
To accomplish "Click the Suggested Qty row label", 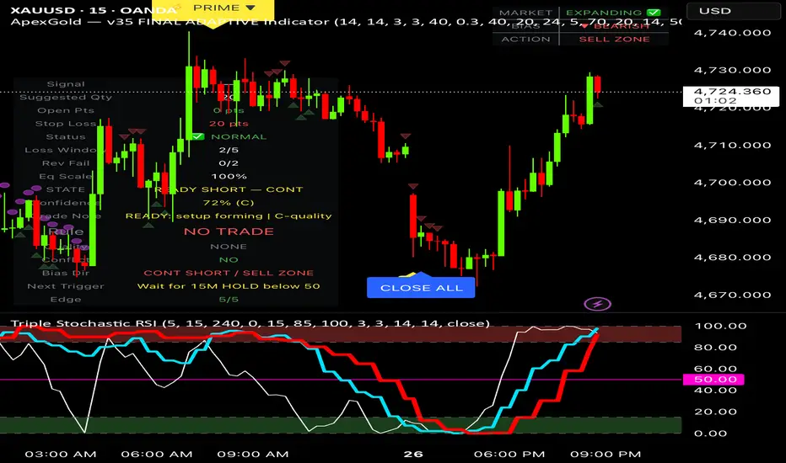I will point(66,97).
